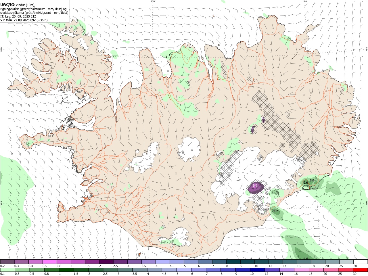Click the bright red swatch labeled 30
Screen dimensions: 368x276
click(360, 270)
